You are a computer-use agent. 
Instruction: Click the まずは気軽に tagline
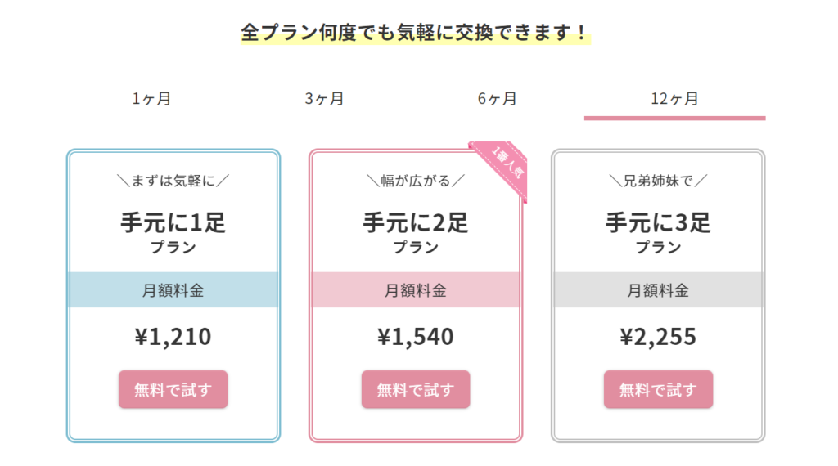(173, 181)
